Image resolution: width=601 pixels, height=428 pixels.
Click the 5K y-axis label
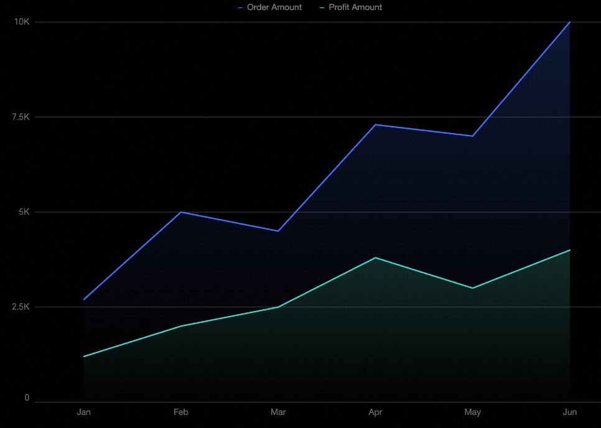[24, 212]
